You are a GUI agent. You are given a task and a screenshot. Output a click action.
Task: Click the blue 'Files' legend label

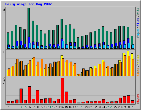138,22
